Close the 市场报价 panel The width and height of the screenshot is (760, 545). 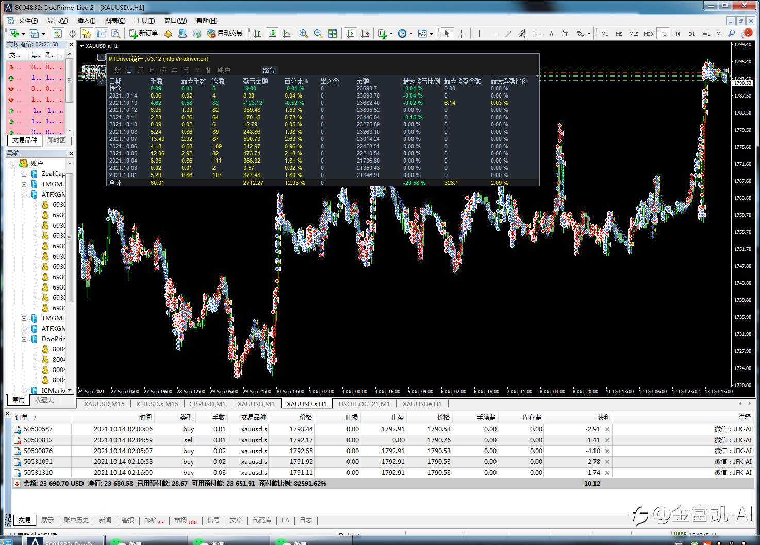click(x=70, y=44)
